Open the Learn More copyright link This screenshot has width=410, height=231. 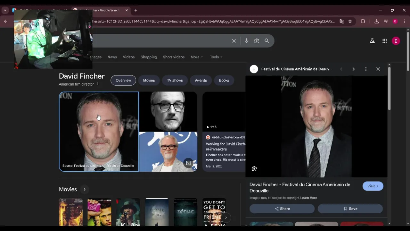[x=309, y=198]
